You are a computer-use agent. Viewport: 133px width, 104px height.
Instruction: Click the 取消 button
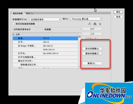[118, 17]
